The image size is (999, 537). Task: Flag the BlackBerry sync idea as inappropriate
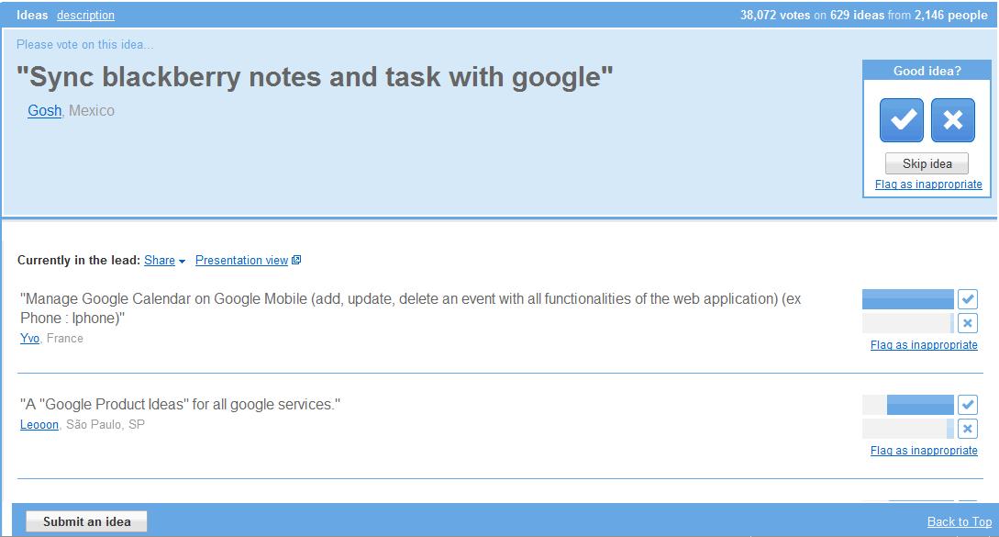click(x=927, y=184)
